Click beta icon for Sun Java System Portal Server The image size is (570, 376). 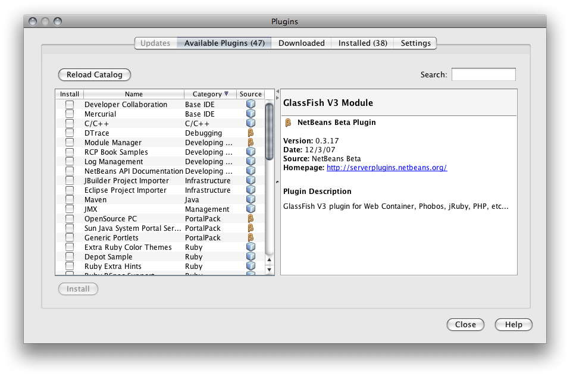point(250,228)
